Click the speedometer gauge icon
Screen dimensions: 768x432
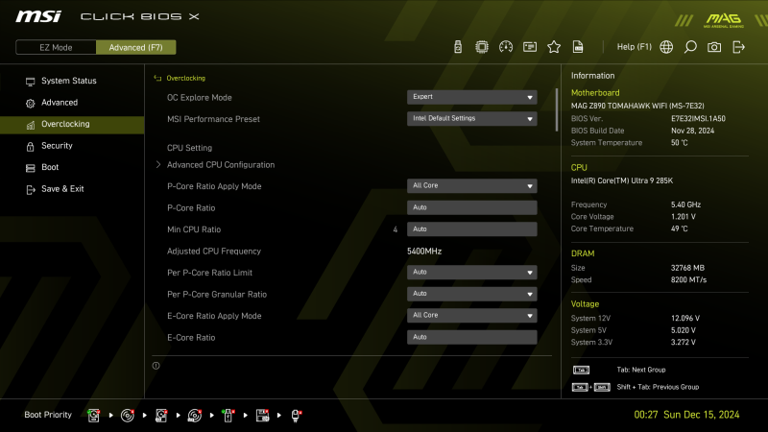506,47
